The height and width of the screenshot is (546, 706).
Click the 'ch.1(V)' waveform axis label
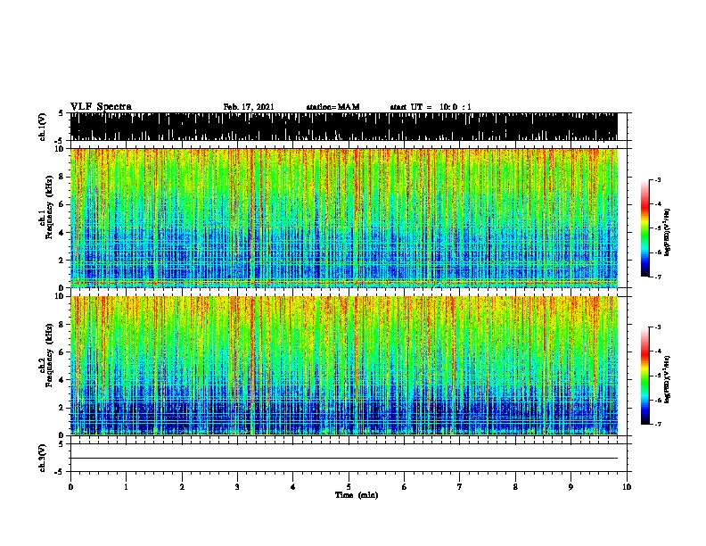click(43, 127)
